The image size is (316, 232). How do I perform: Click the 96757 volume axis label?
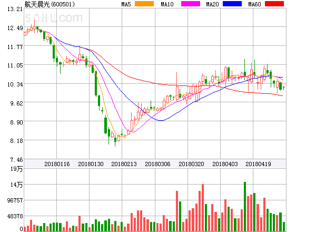(15, 200)
